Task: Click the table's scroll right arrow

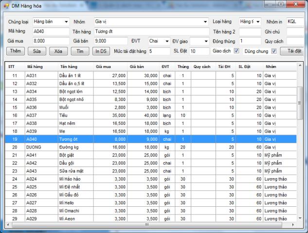Action: tap(293, 225)
